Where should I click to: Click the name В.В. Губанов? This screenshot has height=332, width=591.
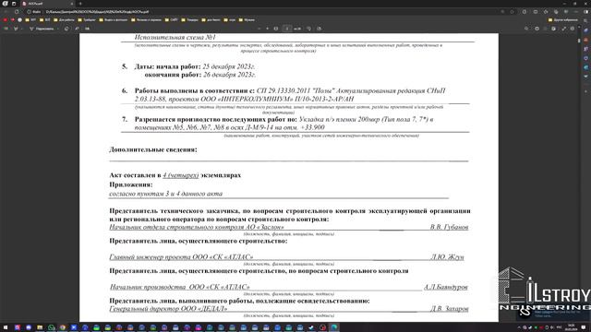(449, 227)
